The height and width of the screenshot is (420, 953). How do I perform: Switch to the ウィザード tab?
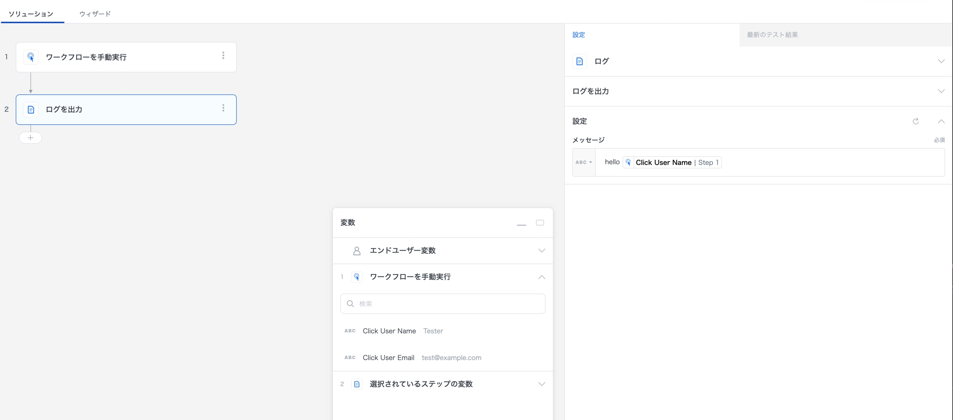95,14
